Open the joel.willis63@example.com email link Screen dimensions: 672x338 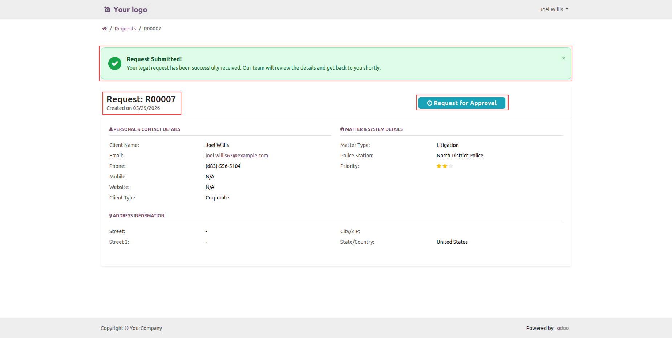pos(236,156)
